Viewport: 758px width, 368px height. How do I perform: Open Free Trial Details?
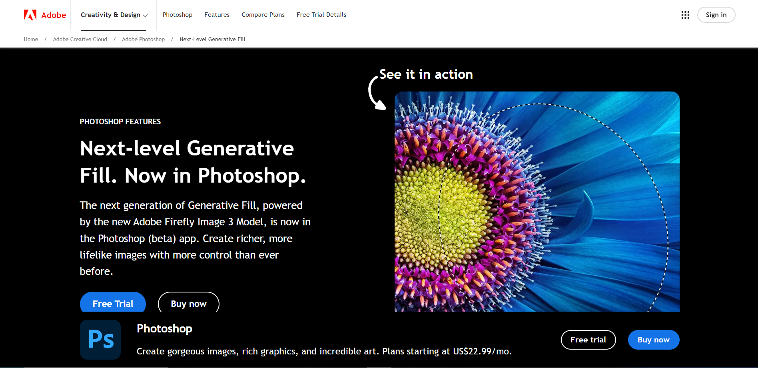(x=321, y=15)
